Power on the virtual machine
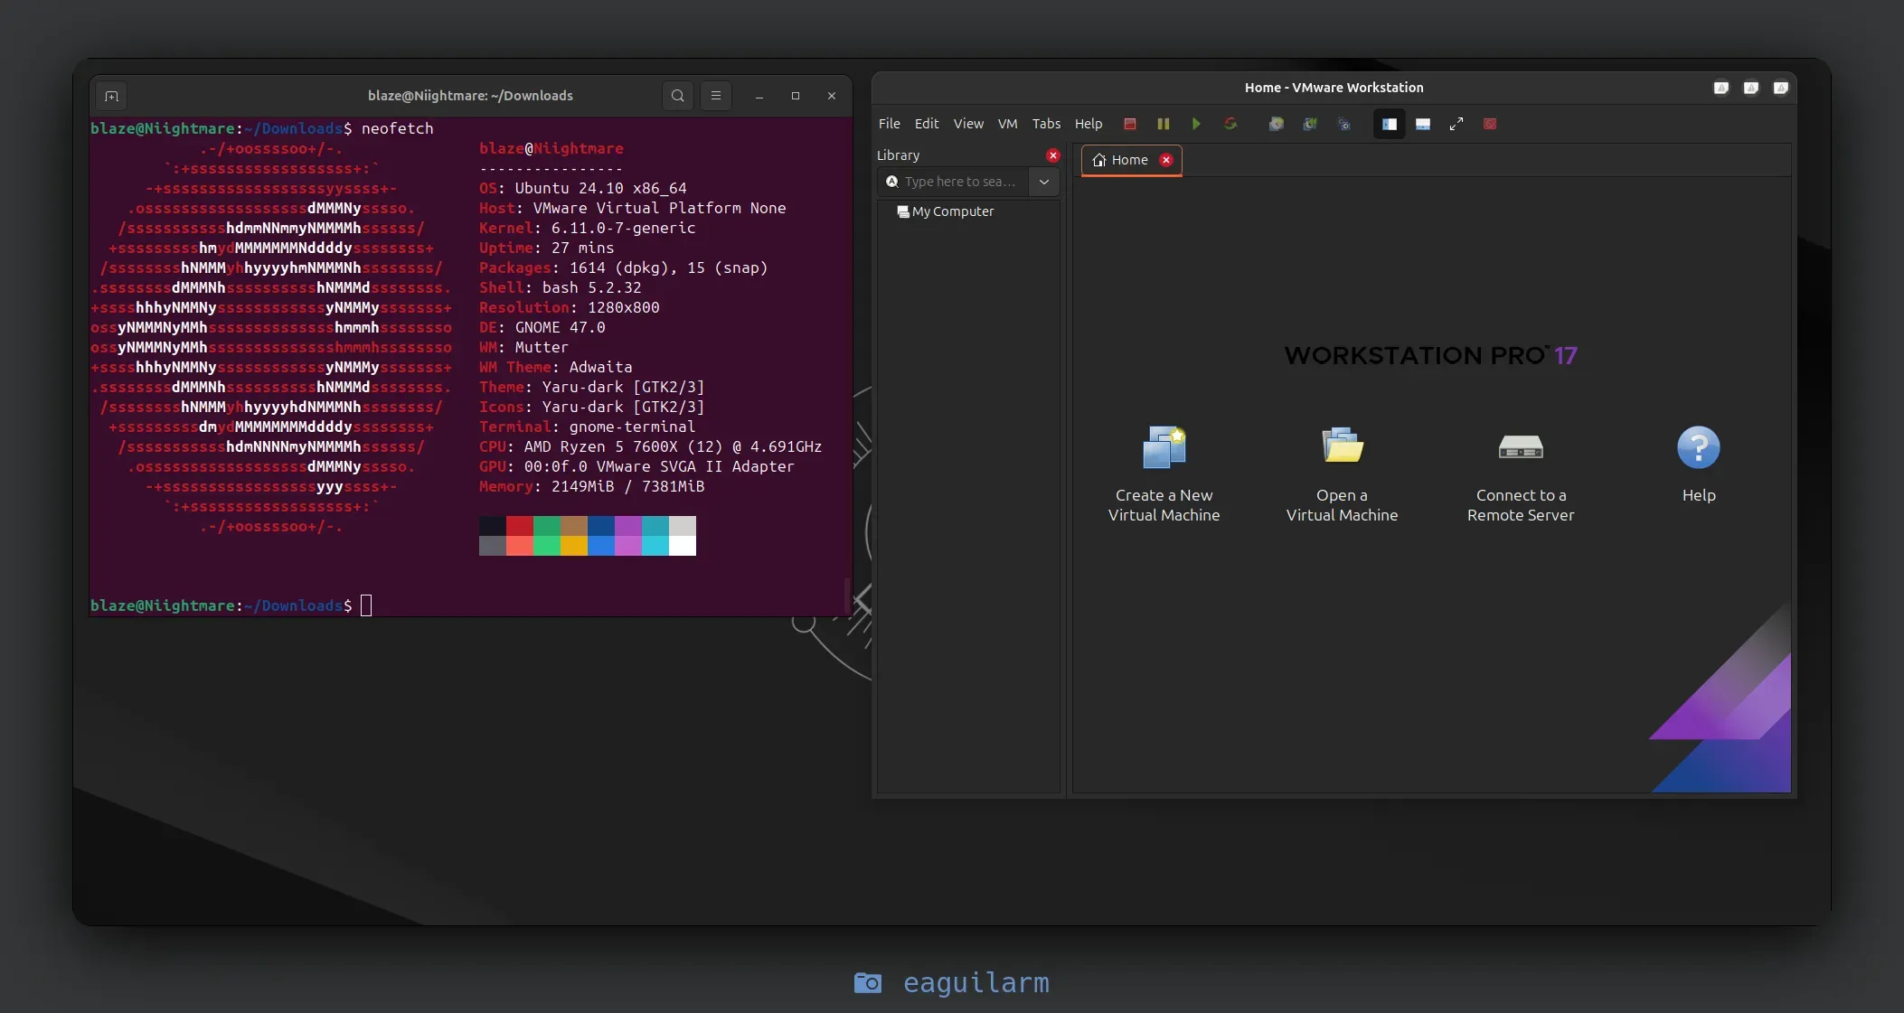Screen dimensions: 1904x1013 point(1195,124)
